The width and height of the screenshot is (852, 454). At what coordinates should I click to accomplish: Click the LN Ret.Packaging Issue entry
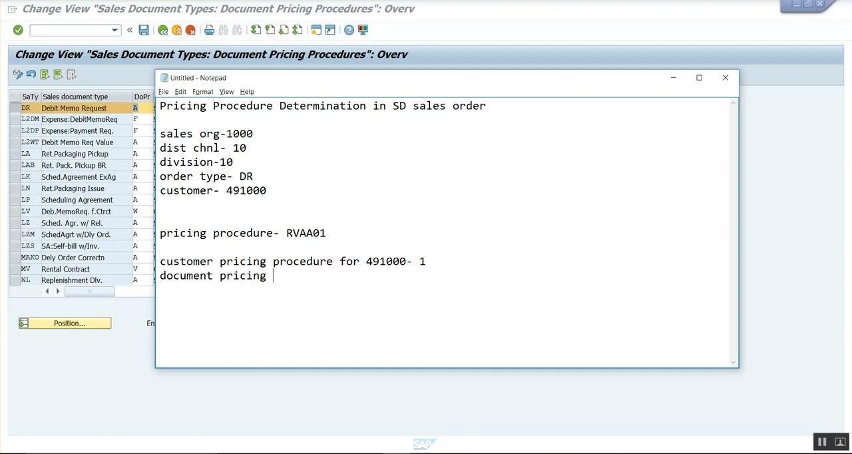(76, 188)
